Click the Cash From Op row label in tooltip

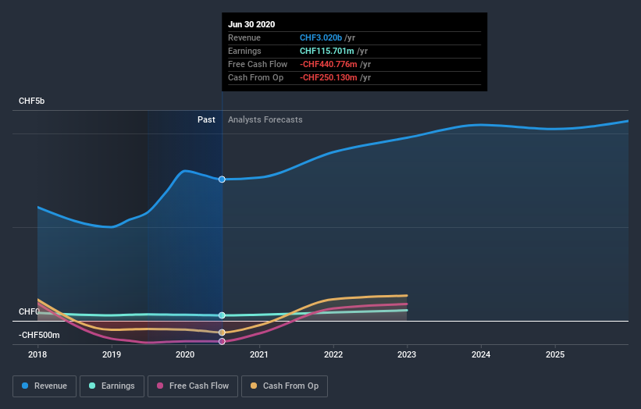255,77
